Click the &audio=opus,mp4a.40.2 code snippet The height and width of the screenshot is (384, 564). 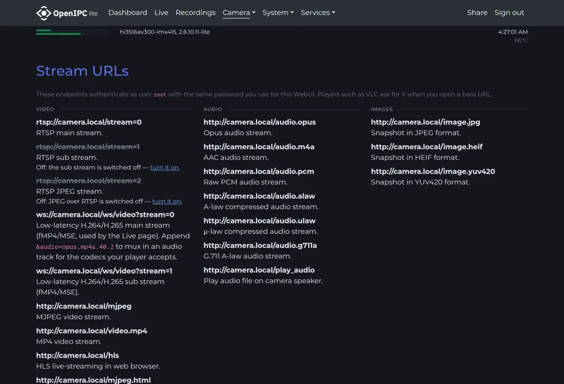75,246
